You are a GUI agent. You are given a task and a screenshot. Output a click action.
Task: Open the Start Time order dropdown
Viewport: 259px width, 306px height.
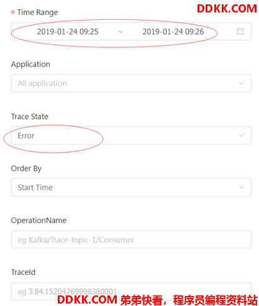[x=131, y=188]
